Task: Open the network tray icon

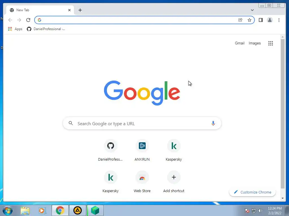Action: tap(254, 211)
